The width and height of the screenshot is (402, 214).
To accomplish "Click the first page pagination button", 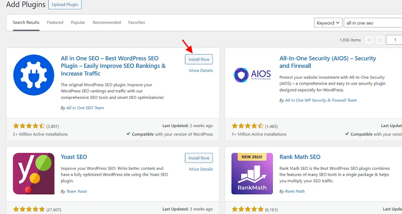I will [x=369, y=40].
